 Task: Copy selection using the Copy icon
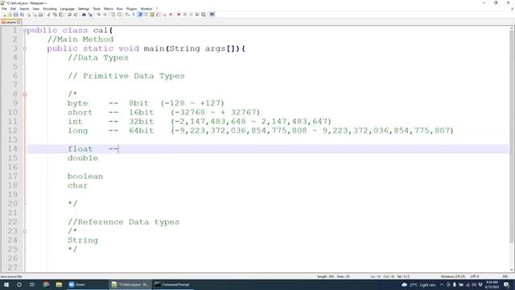55,14
